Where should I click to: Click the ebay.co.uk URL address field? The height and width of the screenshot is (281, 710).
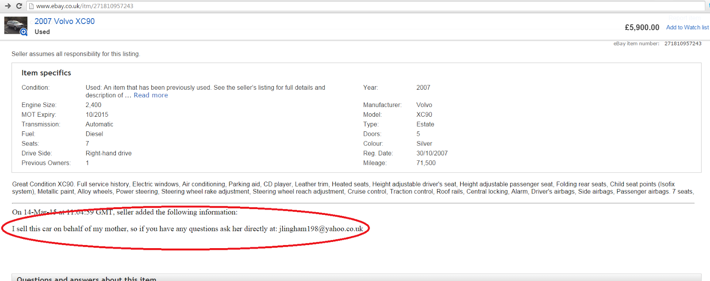tap(366, 6)
